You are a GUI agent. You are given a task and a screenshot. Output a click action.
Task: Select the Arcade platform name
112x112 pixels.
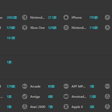[x=35, y=86]
